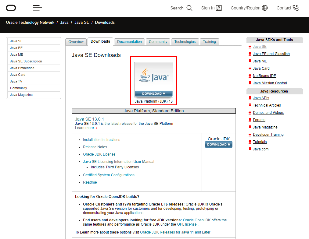Click Oracle Technology Network breadcrumb
This screenshot has width=309, height=239.
click(30, 23)
